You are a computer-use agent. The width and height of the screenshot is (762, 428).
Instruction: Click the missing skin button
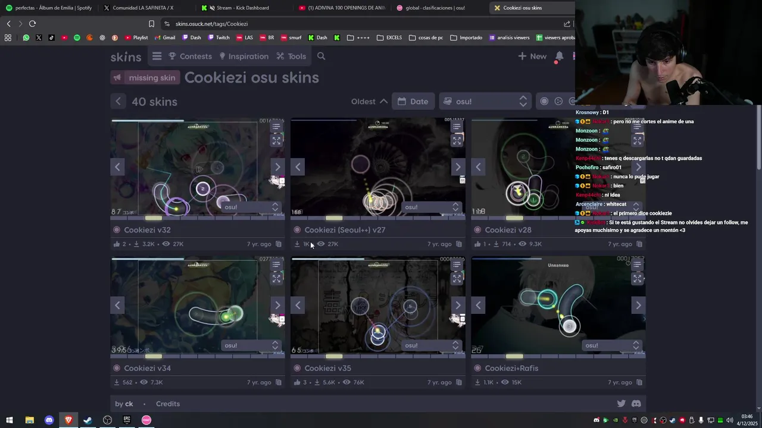(145, 77)
